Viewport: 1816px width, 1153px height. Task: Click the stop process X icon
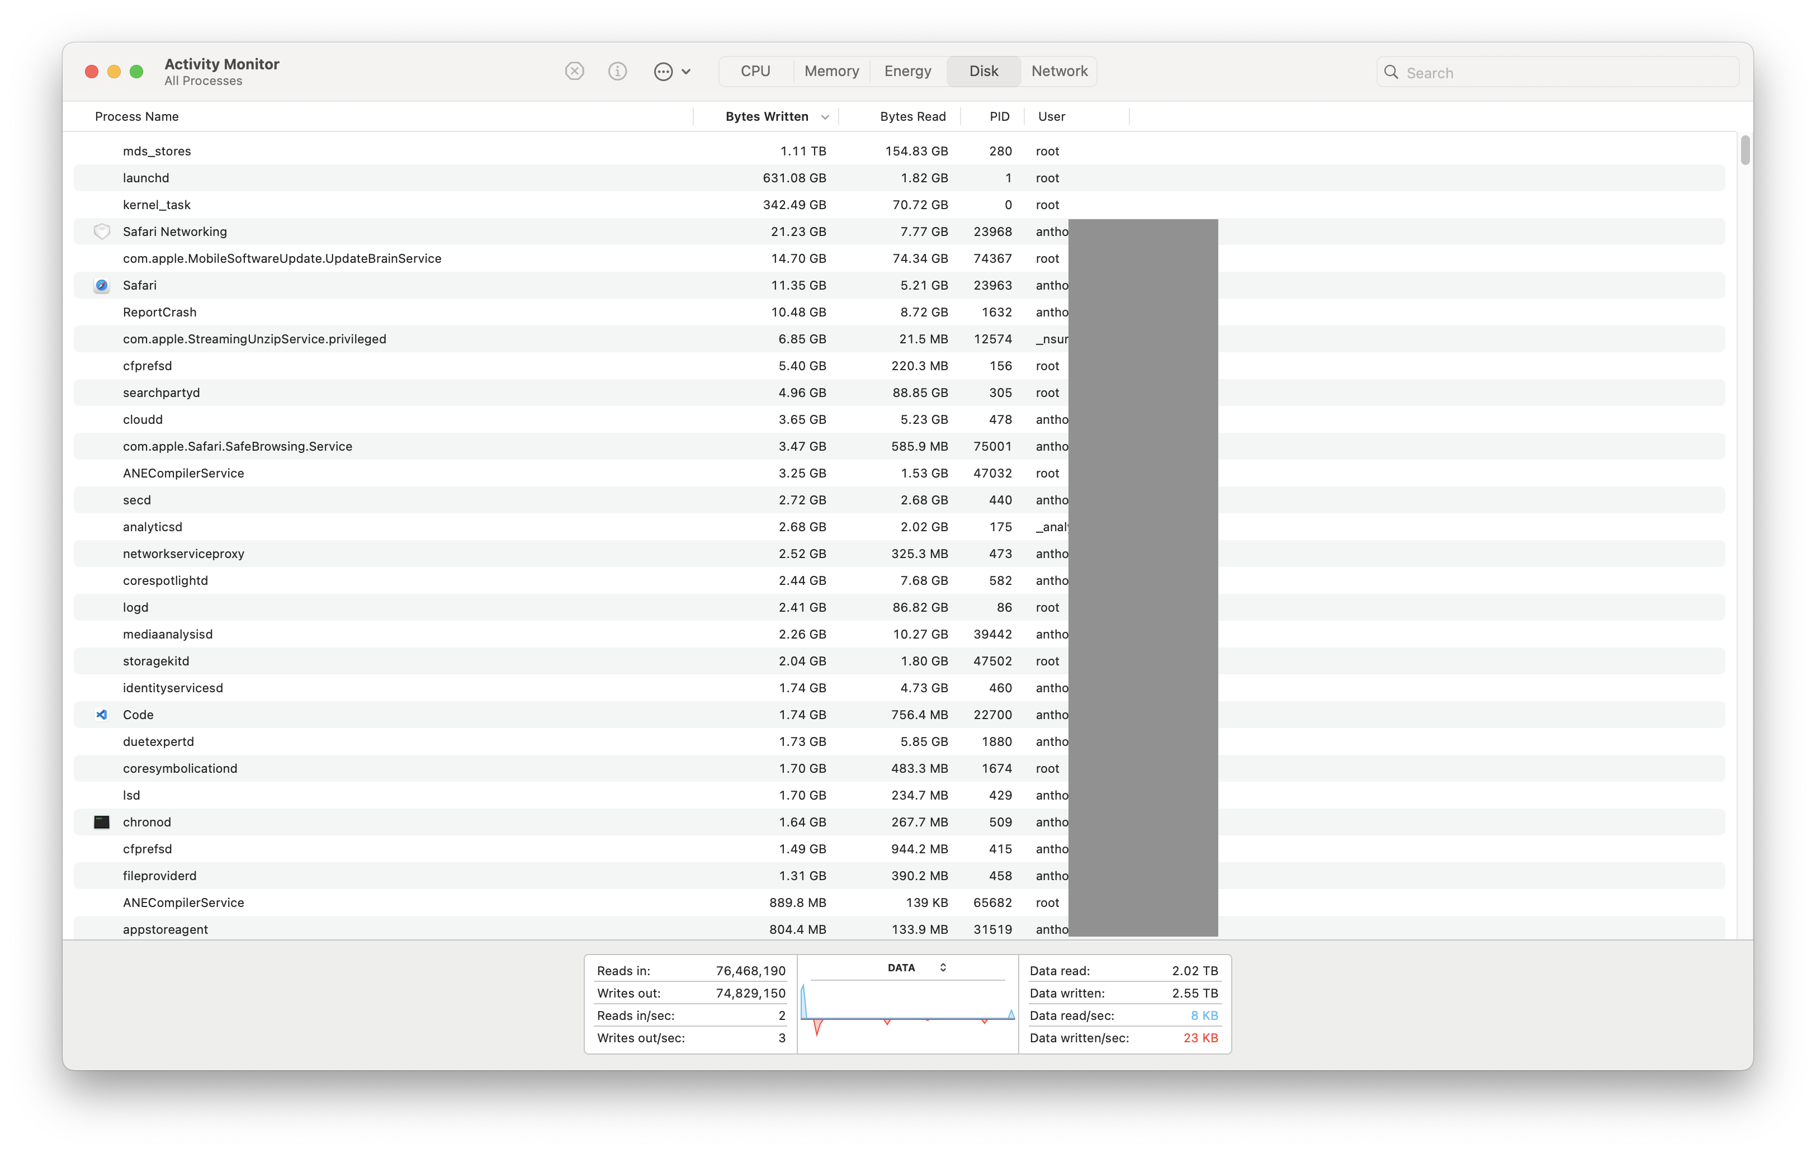click(575, 71)
